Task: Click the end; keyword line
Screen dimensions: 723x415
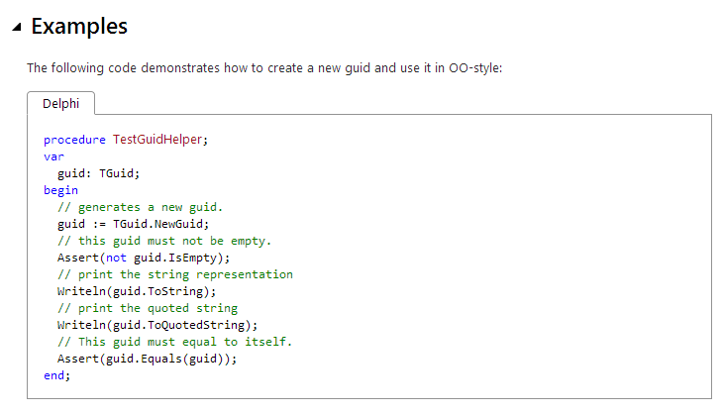Action: (x=57, y=375)
